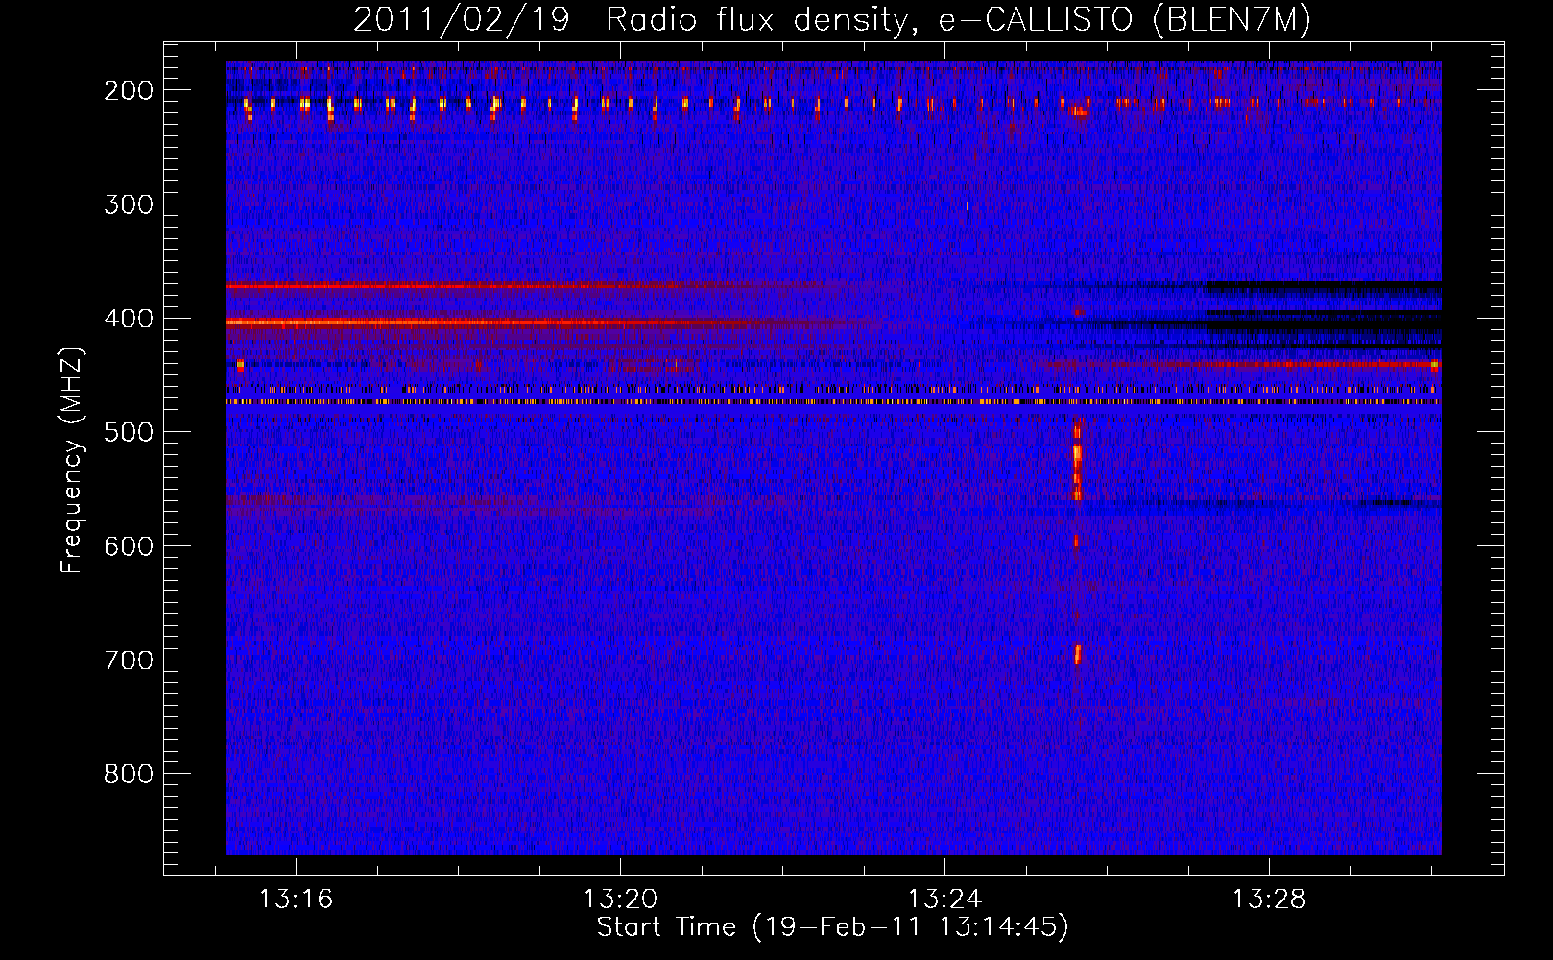The image size is (1553, 960).
Task: Click the 500 frequency tick label
Action: (129, 432)
